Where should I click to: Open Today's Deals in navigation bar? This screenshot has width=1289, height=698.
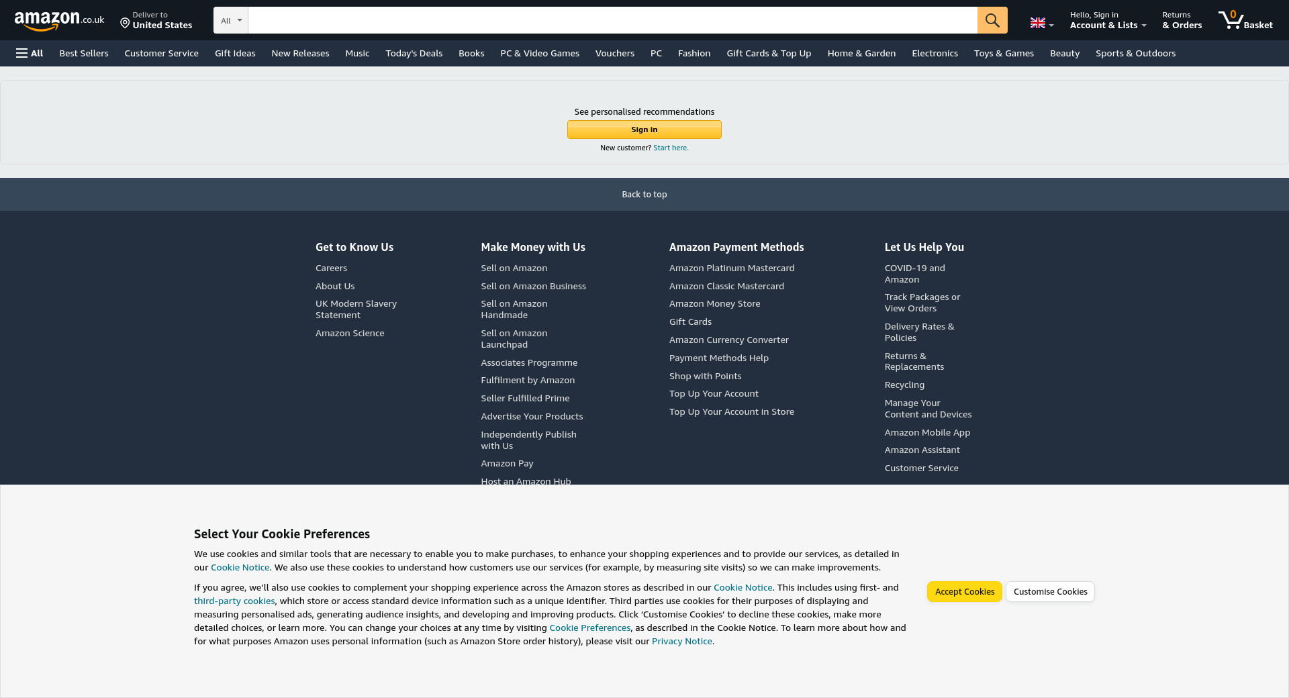click(x=414, y=53)
